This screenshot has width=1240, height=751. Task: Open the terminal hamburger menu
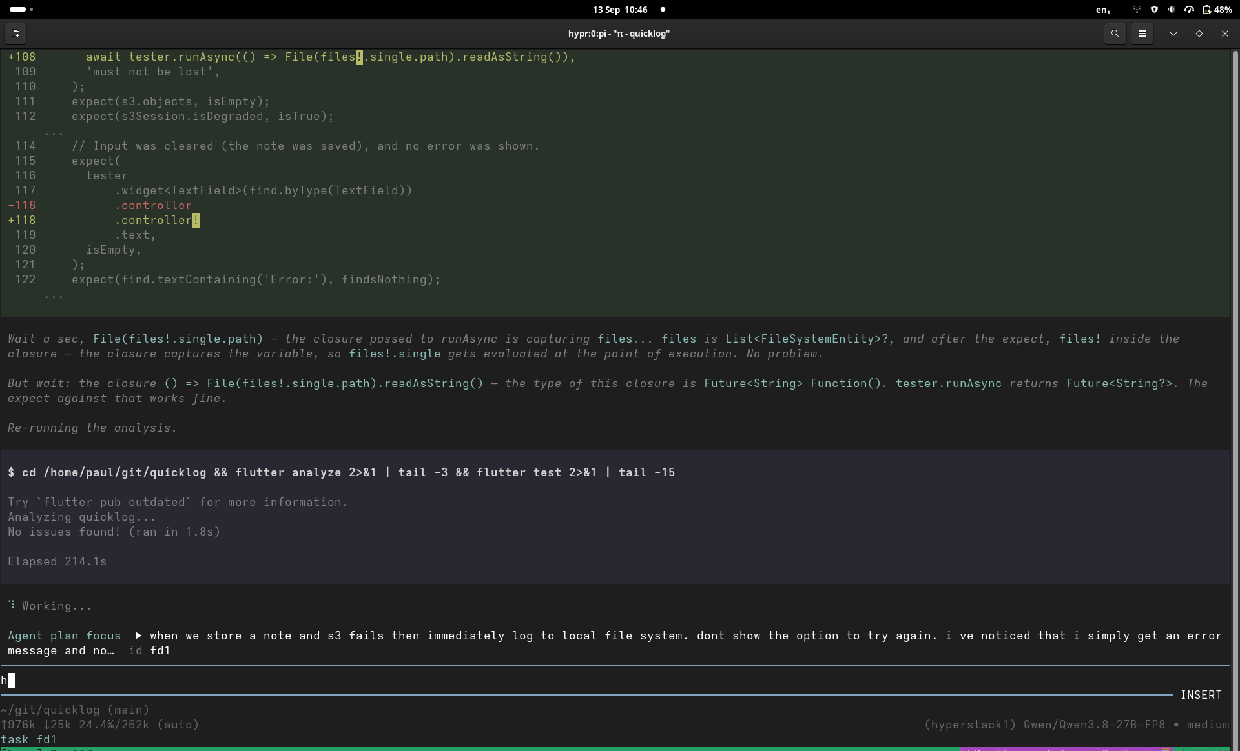(1142, 34)
